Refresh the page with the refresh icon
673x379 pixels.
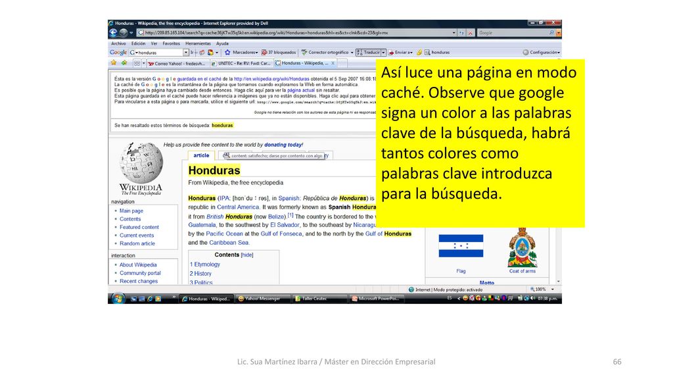[461, 33]
